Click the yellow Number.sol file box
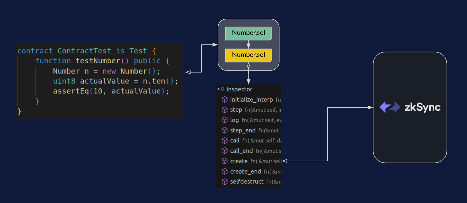 pyautogui.click(x=248, y=55)
